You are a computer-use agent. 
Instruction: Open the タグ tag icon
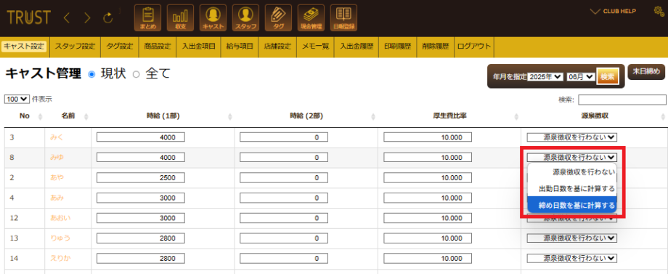coord(278,18)
